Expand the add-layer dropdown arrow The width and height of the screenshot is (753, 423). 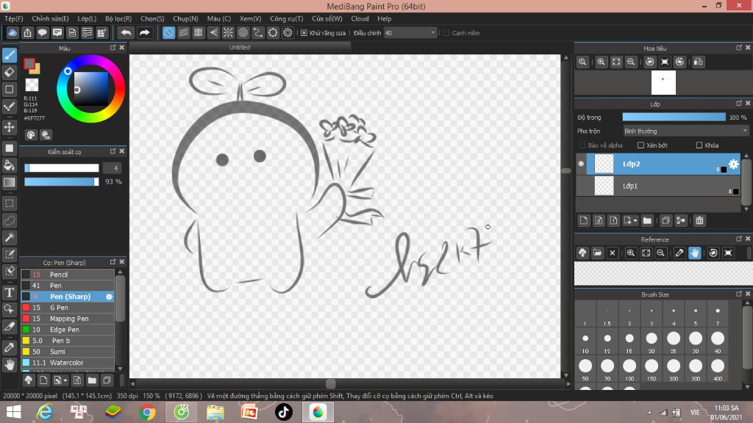[x=635, y=220]
